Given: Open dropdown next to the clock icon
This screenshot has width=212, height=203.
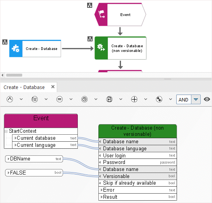Looking at the screenshot, I should (96, 99).
